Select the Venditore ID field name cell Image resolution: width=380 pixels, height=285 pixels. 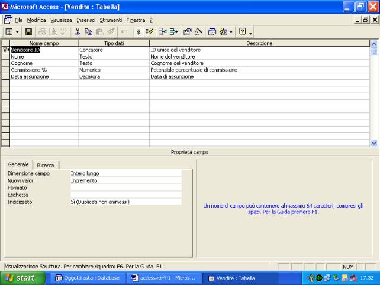click(x=44, y=50)
